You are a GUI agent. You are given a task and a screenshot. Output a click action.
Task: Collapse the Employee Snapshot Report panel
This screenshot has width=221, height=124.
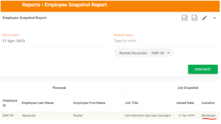point(215,18)
